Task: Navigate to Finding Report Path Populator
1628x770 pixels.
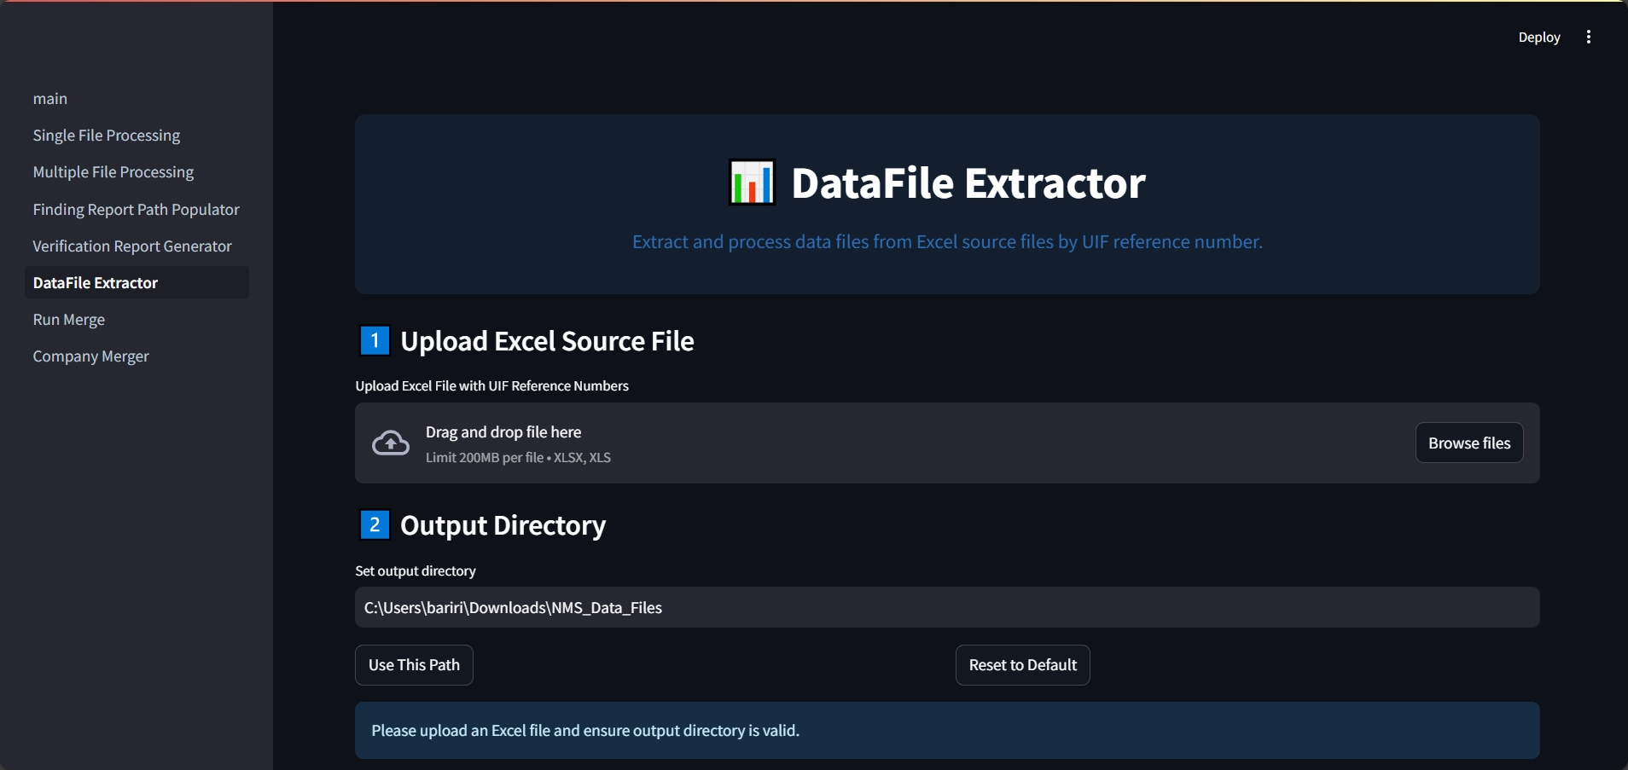Action: [137, 209]
